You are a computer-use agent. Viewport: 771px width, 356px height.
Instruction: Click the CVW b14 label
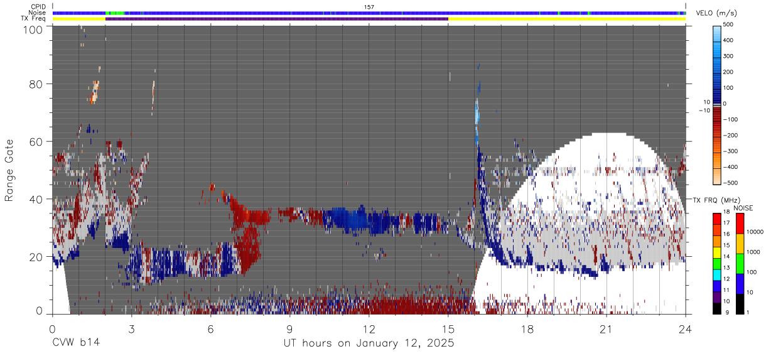click(x=75, y=343)
